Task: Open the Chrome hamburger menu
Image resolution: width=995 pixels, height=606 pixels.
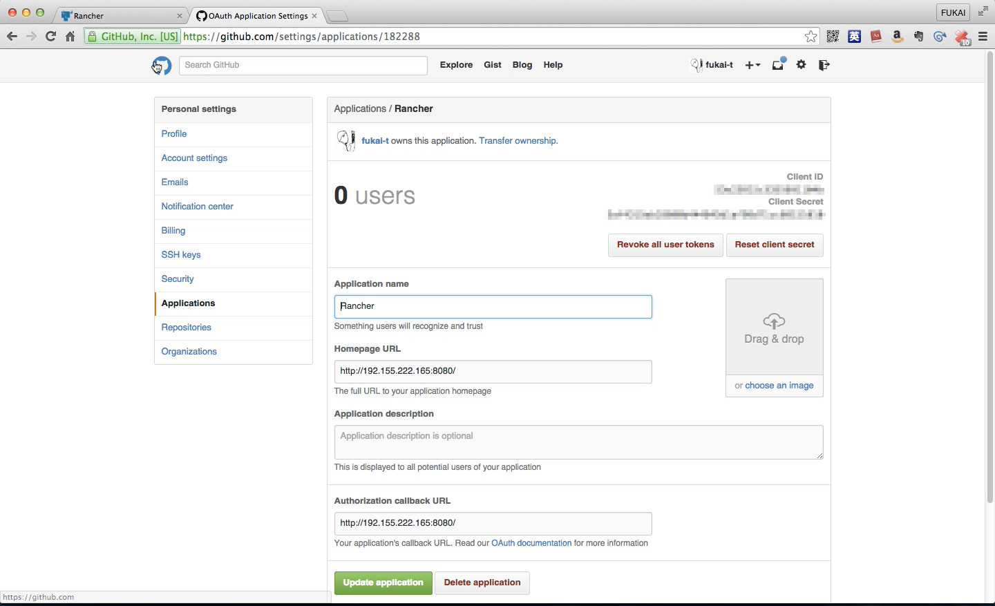Action: coord(983,37)
